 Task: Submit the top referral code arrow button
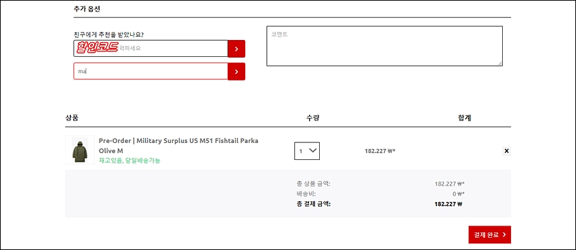(236, 49)
